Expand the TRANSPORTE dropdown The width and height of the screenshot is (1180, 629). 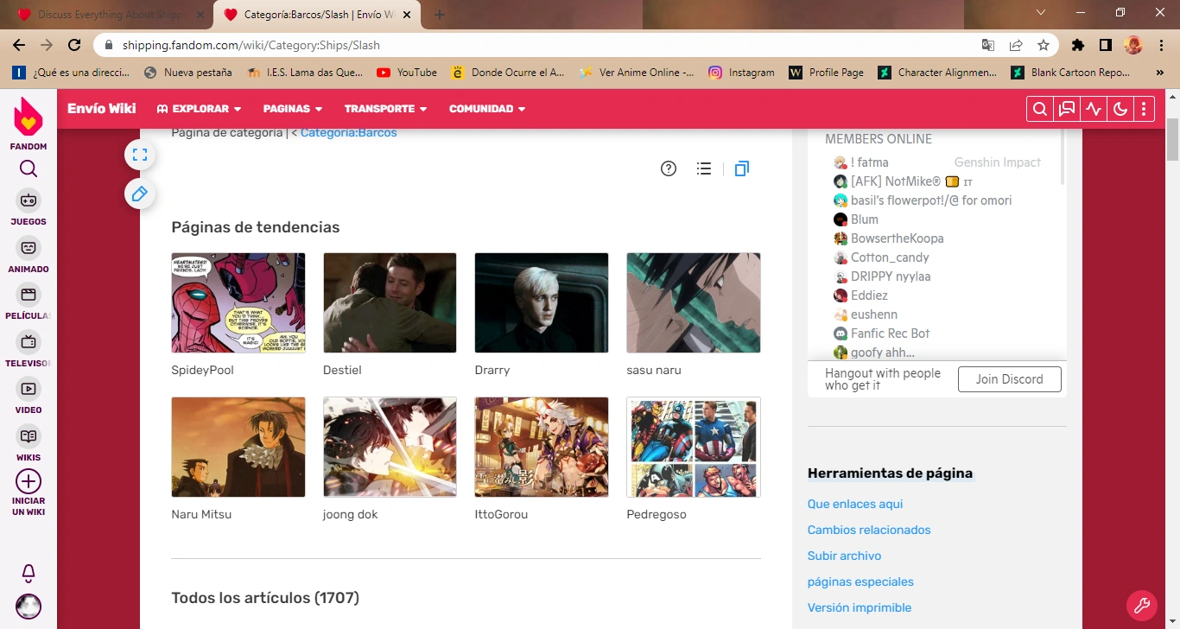[385, 108]
